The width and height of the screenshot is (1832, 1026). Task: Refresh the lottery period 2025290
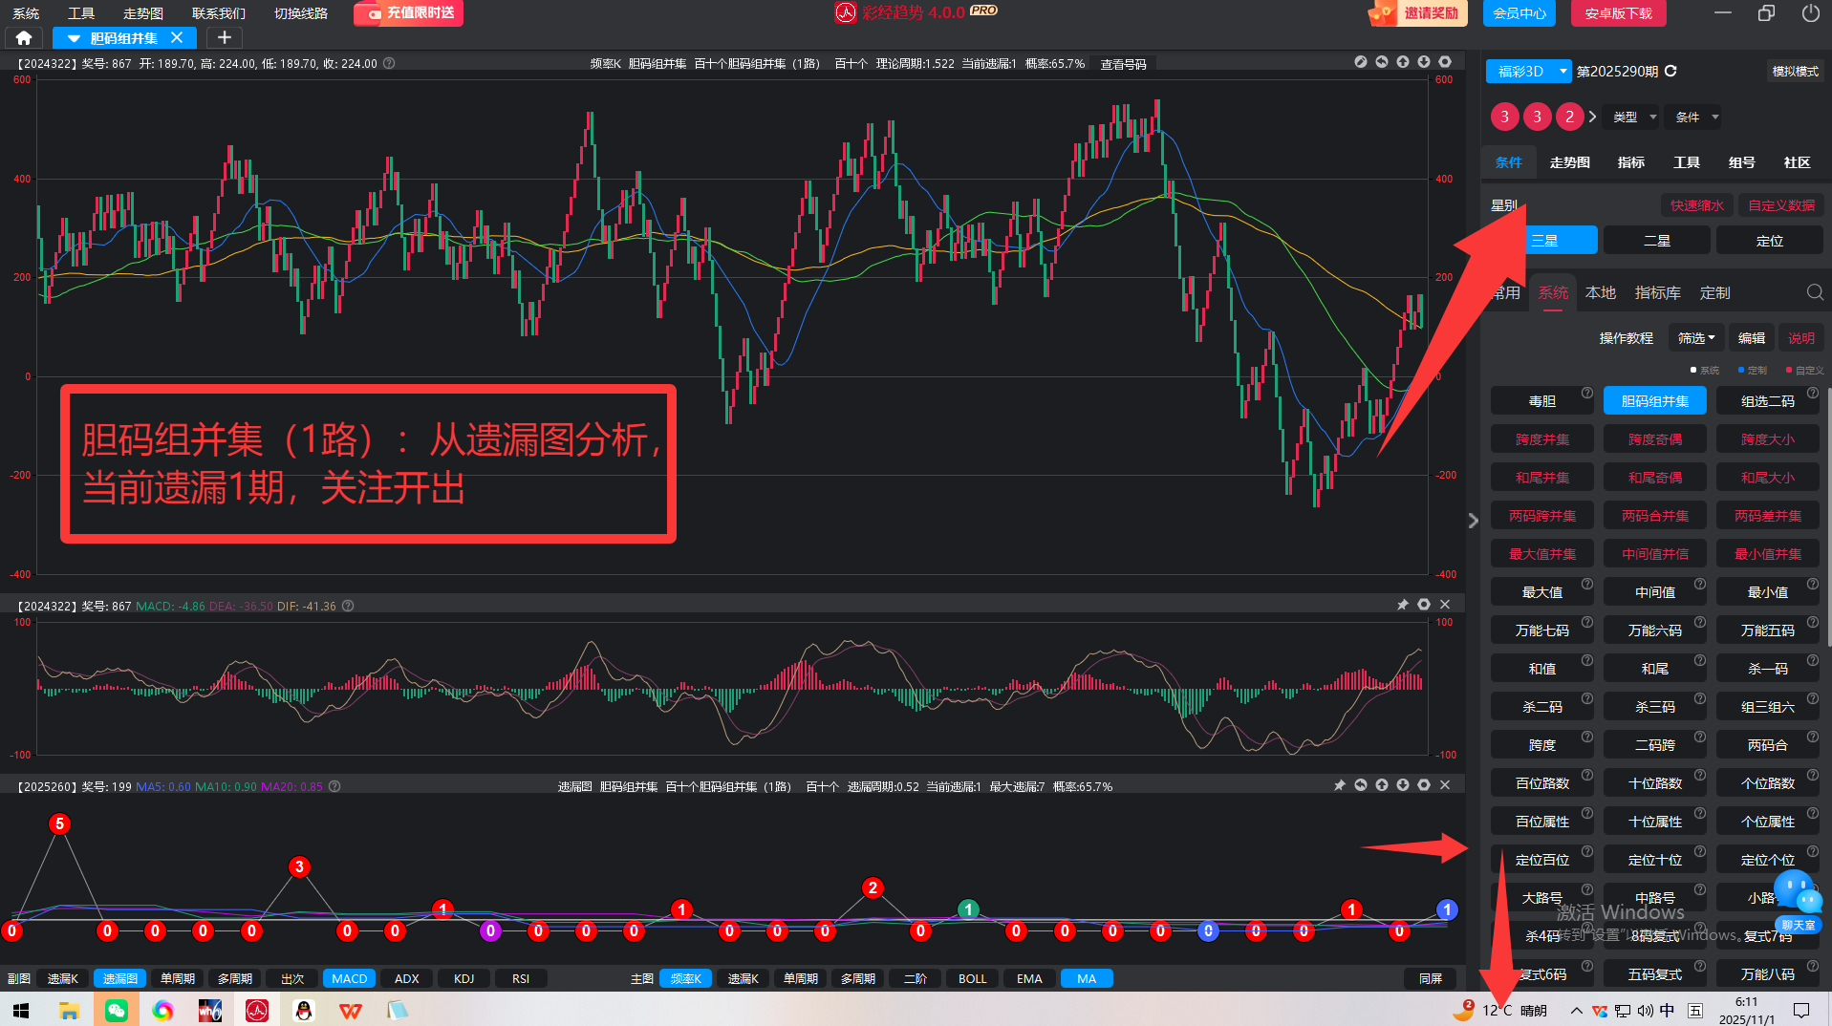tap(1670, 71)
